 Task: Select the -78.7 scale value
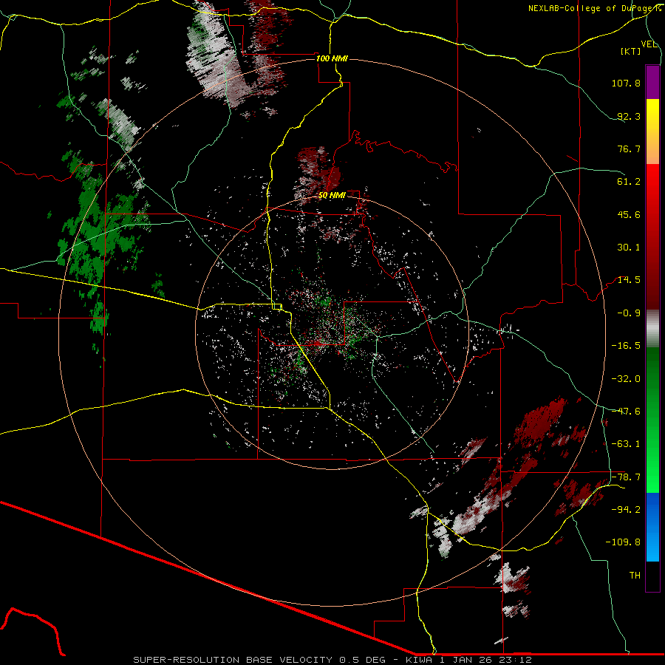click(x=626, y=477)
